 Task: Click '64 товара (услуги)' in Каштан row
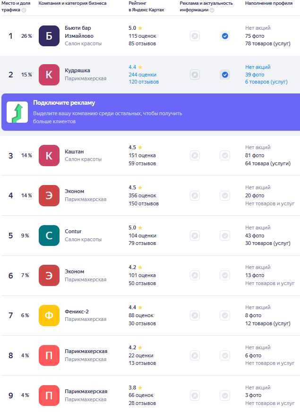click(268, 164)
